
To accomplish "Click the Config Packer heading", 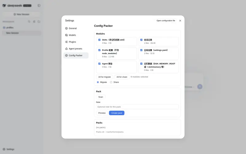I will coord(103,26).
